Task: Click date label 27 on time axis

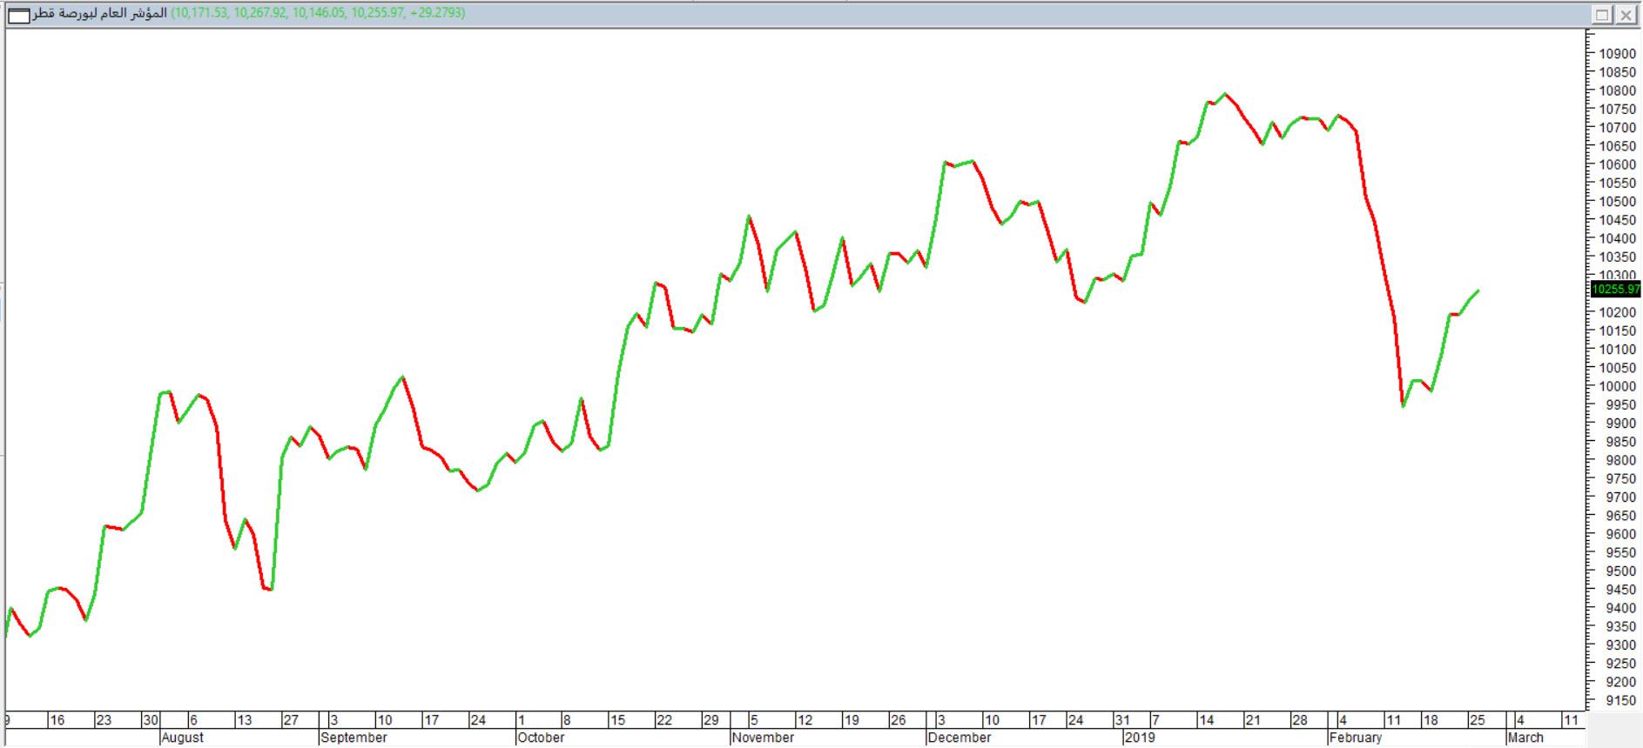Action: (291, 720)
